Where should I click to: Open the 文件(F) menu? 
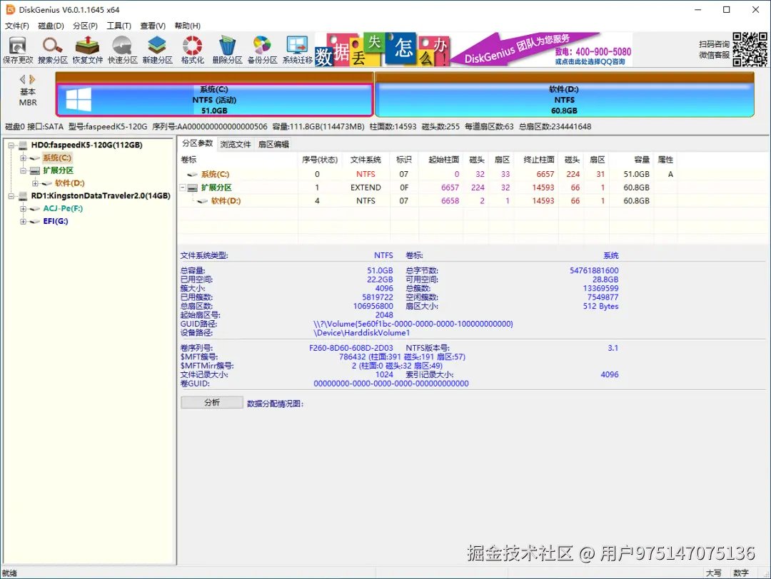coord(16,26)
